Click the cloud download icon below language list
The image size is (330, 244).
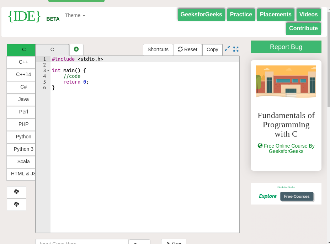[x=16, y=192]
